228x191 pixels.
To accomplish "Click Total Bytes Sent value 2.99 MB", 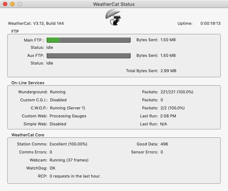I will pyautogui.click(x=169, y=71).
